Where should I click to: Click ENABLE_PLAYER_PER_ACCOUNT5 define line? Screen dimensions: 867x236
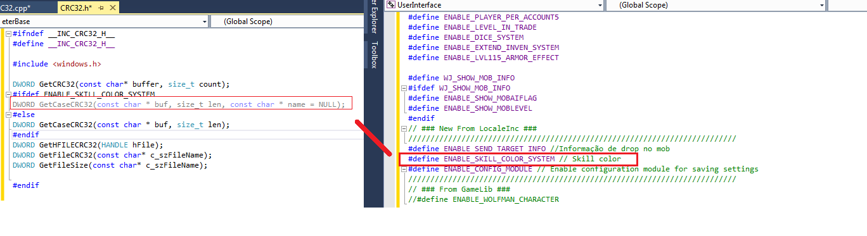pyautogui.click(x=484, y=17)
